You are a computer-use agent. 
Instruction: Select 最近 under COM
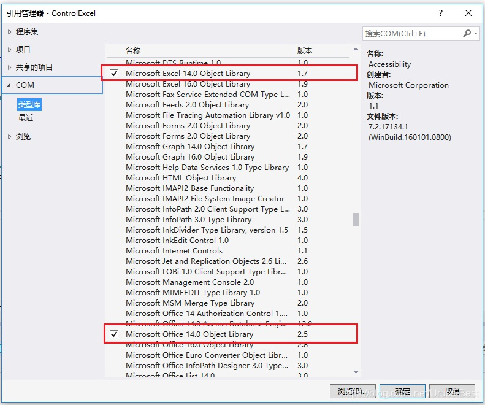coord(26,118)
